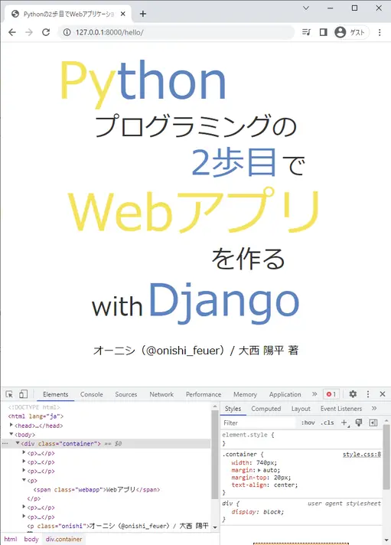Click the div.container breadcrumb
391x545 pixels.
pyautogui.click(x=64, y=539)
